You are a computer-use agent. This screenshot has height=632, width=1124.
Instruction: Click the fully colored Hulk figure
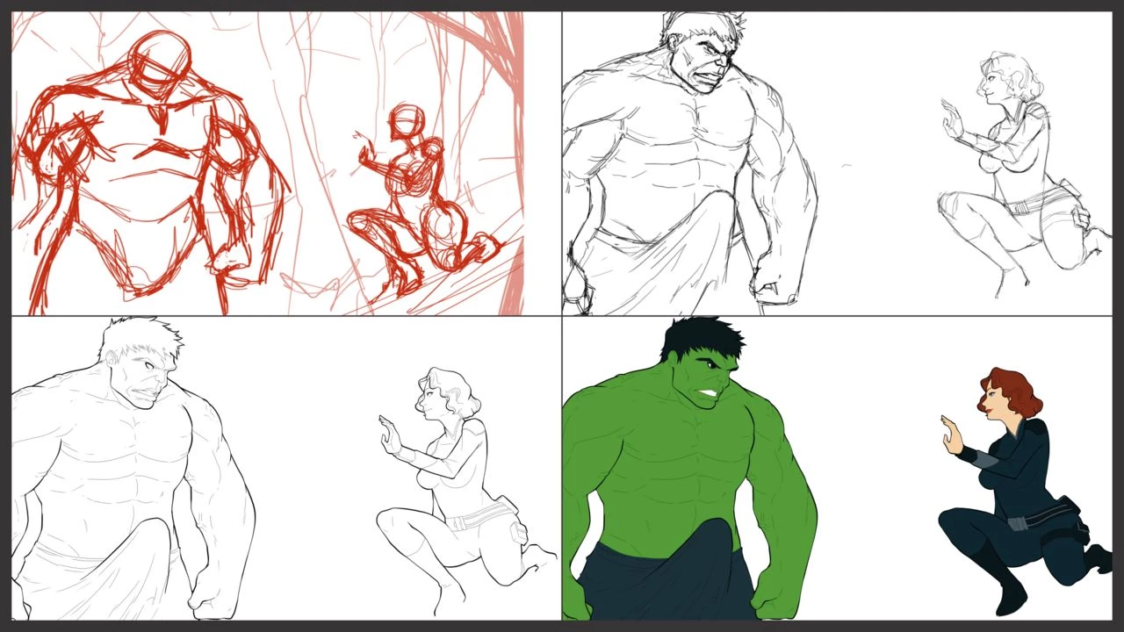click(x=694, y=465)
